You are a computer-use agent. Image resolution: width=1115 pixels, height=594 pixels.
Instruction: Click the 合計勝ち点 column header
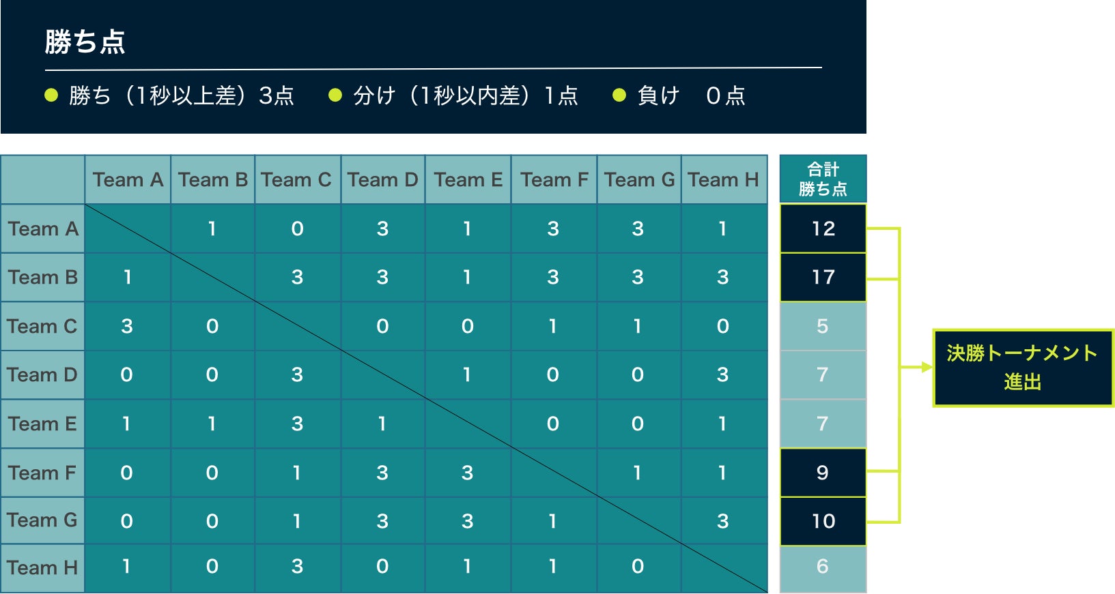[x=823, y=179]
